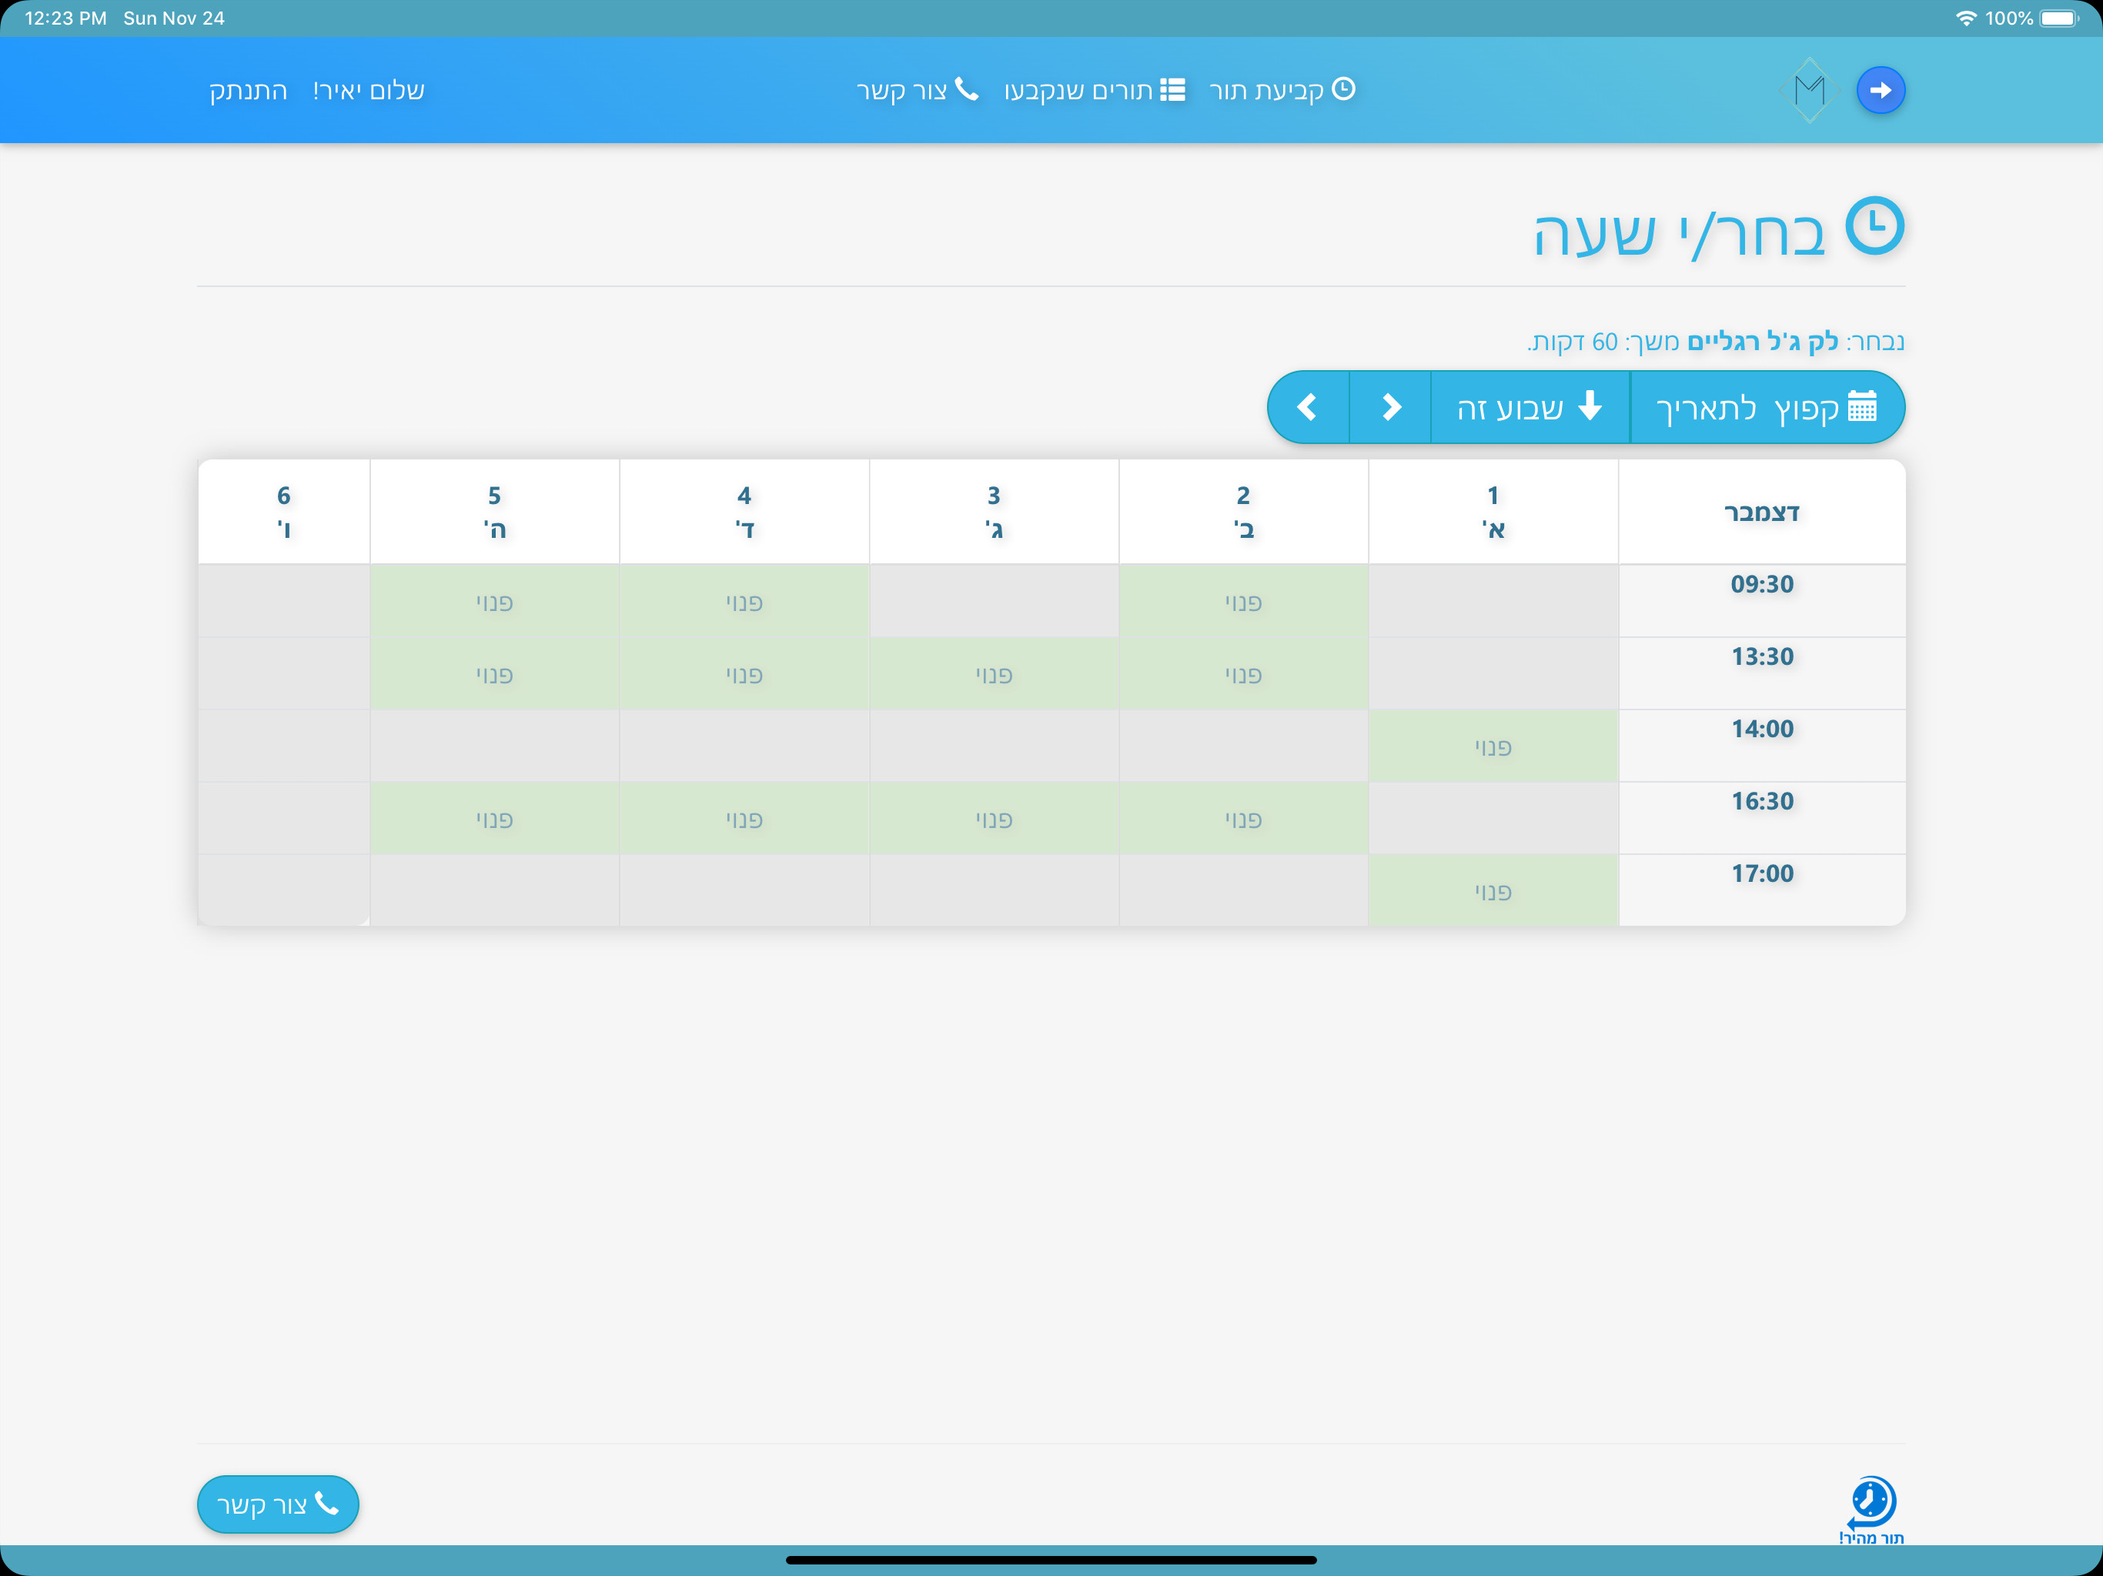The height and width of the screenshot is (1576, 2103).
Task: Open קביעת תור menu item
Action: [x=1282, y=90]
